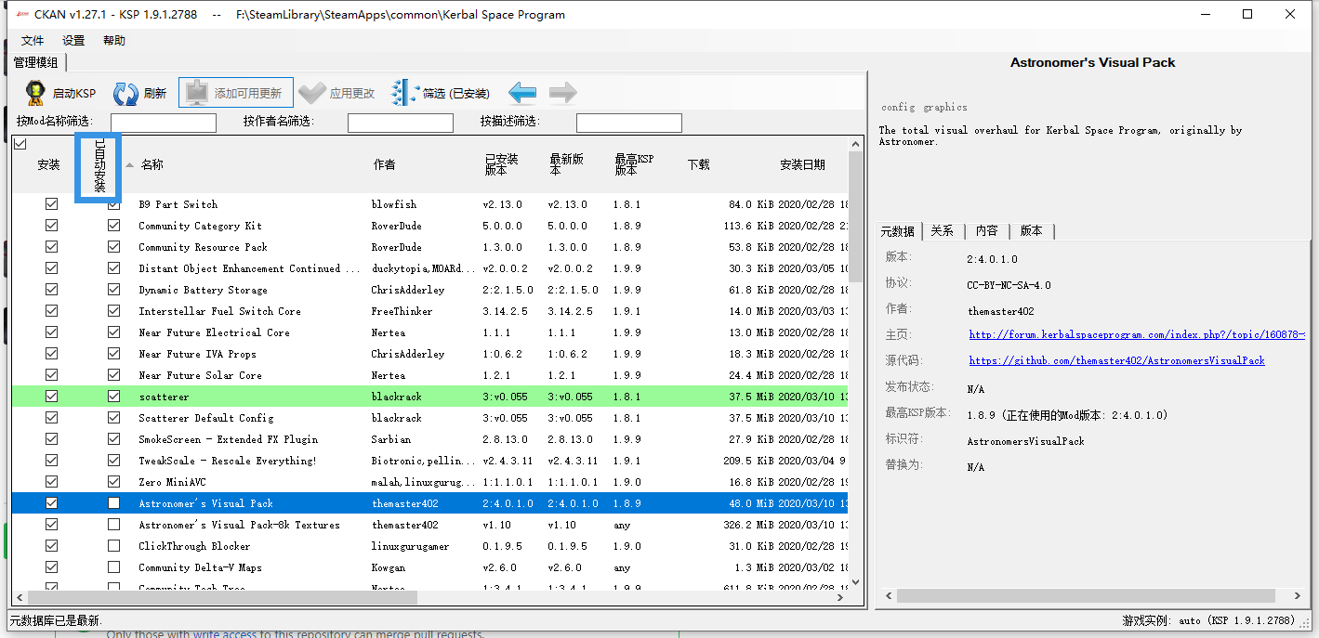Open the 设置 menu
Viewport: 1319px width, 638px height.
click(73, 41)
